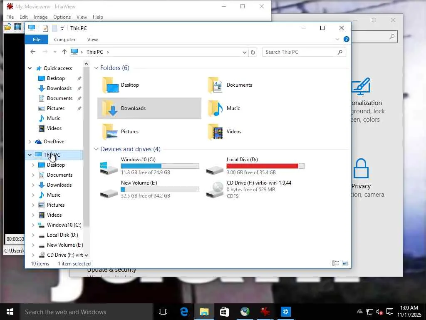
Task: Click the IrfanView open file toolbar icon
Action: (x=8, y=27)
